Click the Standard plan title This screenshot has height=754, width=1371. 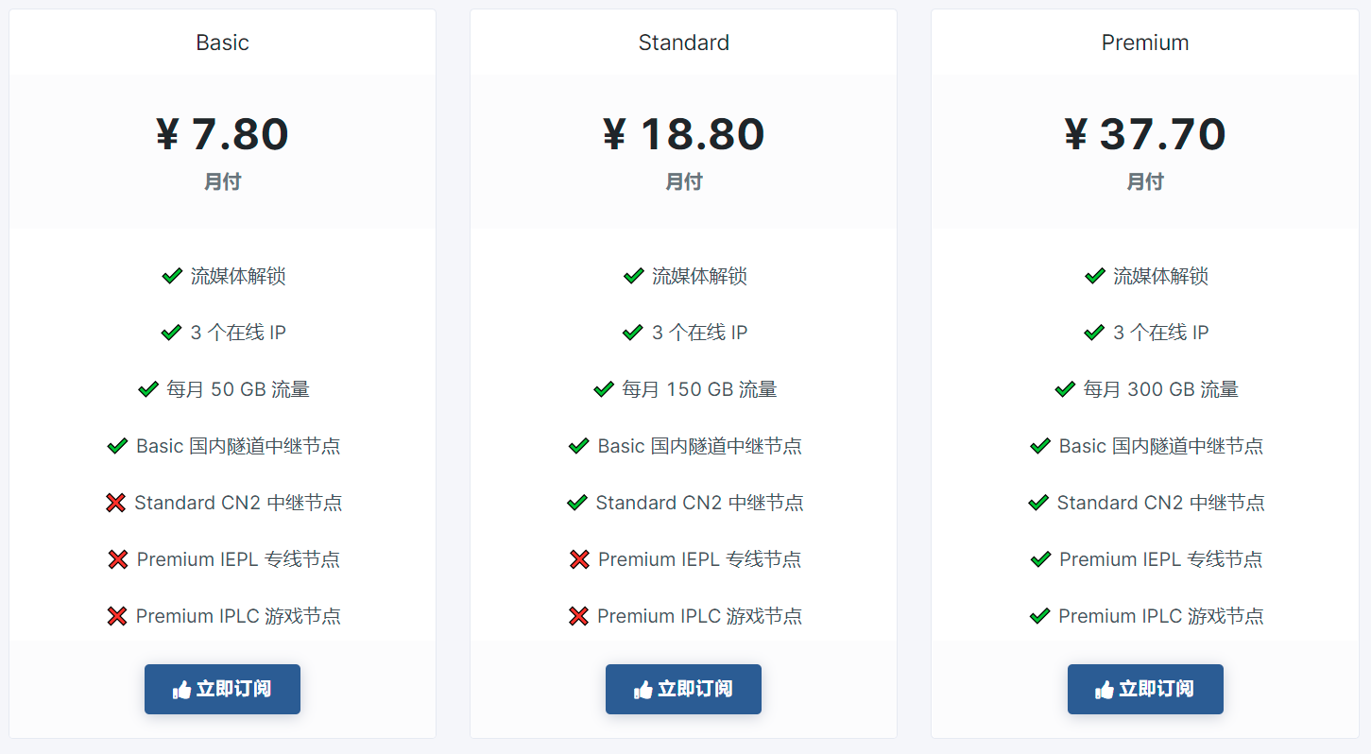[x=684, y=43]
